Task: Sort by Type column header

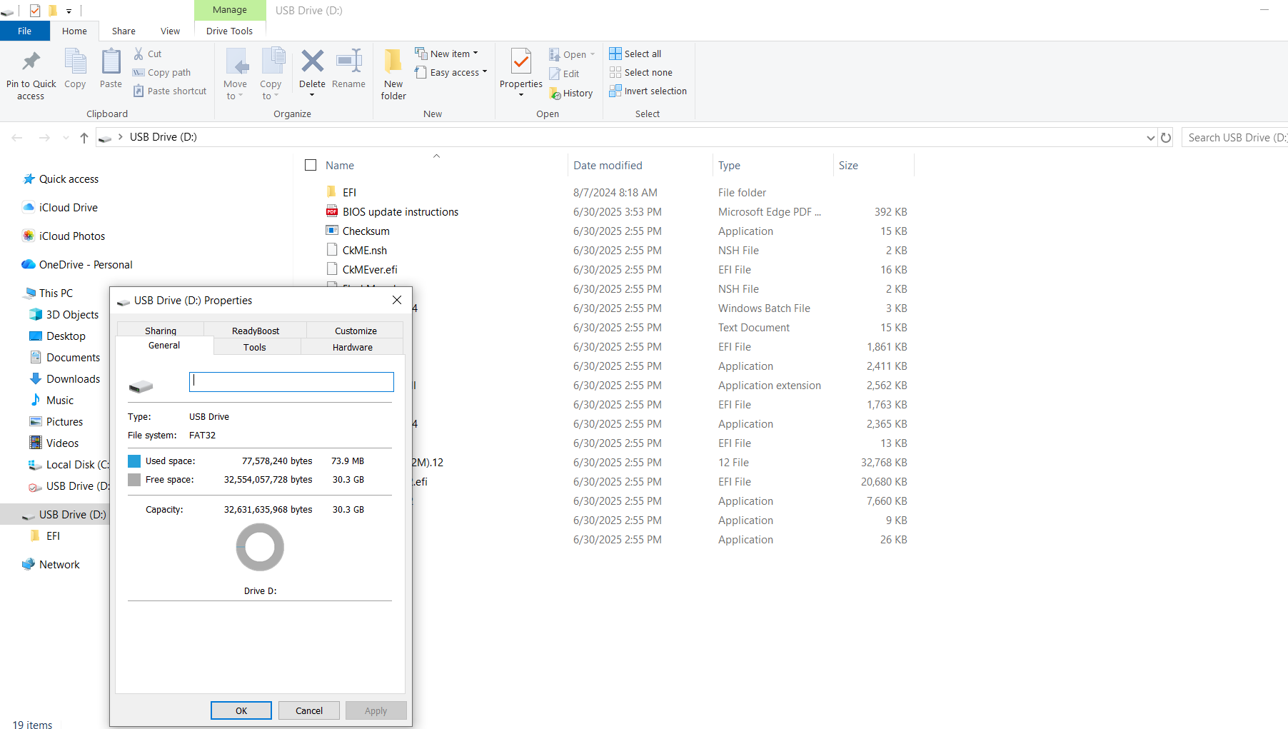Action: pyautogui.click(x=729, y=165)
